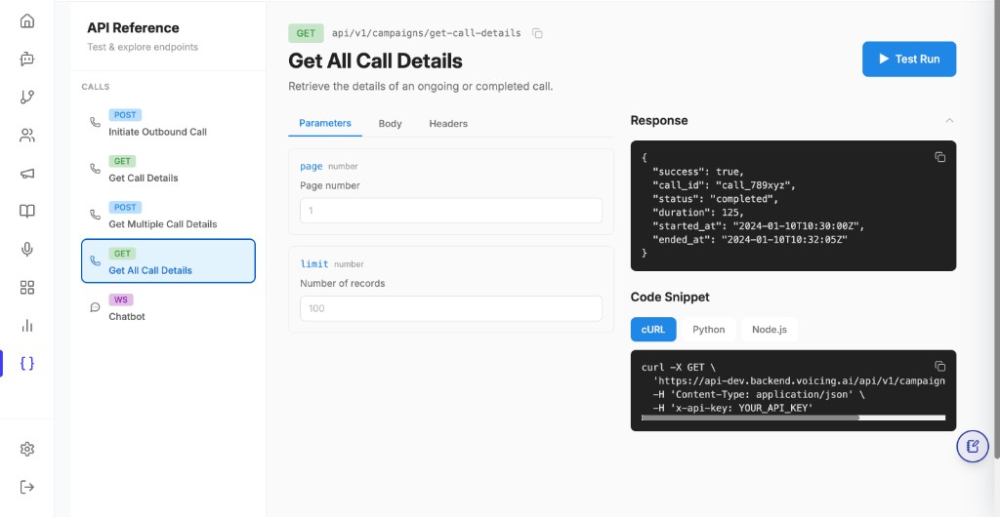This screenshot has height=517, width=1000.
Task: Click the logout icon in sidebar
Action: tap(26, 487)
